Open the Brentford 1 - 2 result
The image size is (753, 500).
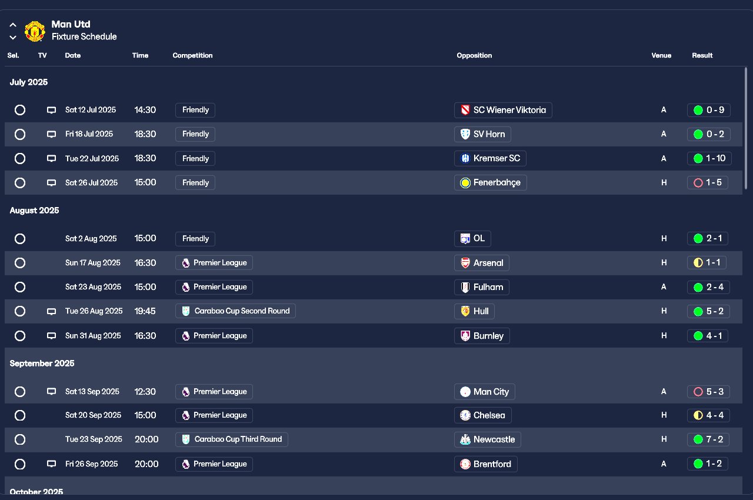tap(708, 464)
